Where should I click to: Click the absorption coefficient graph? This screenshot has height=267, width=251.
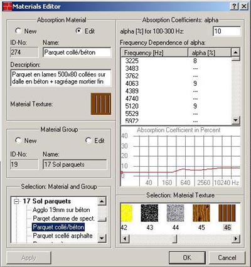click(x=181, y=156)
